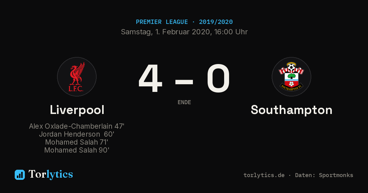Click scorer Mohamed Salah 90'

(77, 150)
